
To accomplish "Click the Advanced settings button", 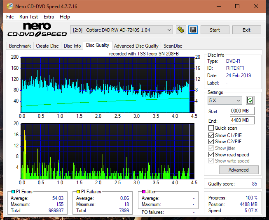I will pos(239,170).
